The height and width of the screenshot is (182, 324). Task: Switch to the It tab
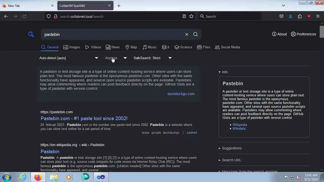coord(166,47)
